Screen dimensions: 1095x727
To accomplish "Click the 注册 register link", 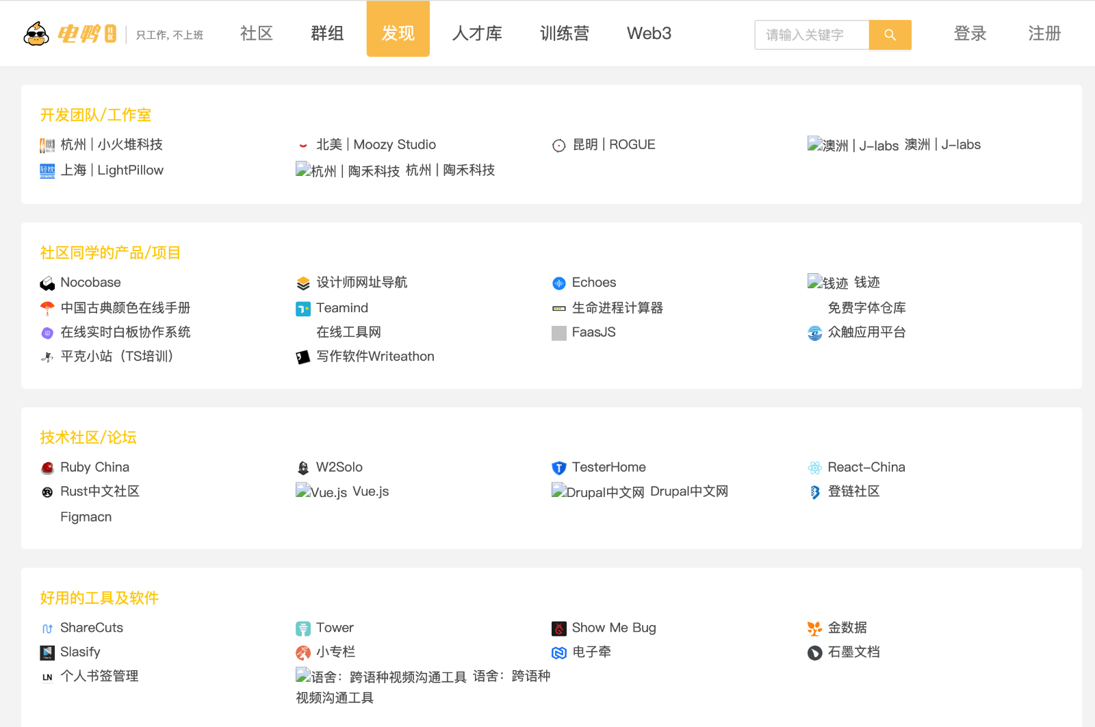I will [1044, 33].
